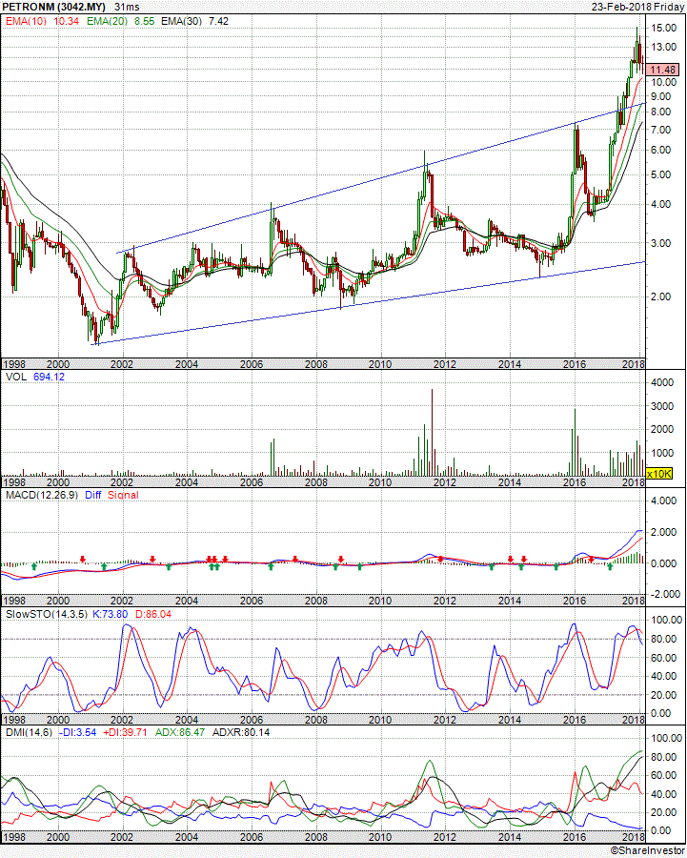The height and width of the screenshot is (858, 687).
Task: Click the 2004 label on the MACD time axis
Action: point(187,601)
